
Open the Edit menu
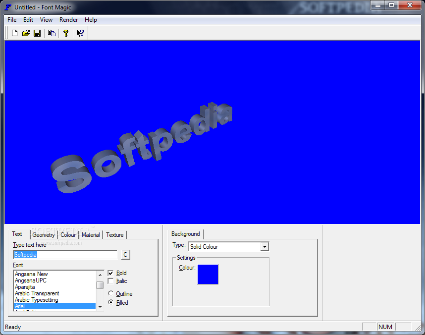(x=28, y=20)
